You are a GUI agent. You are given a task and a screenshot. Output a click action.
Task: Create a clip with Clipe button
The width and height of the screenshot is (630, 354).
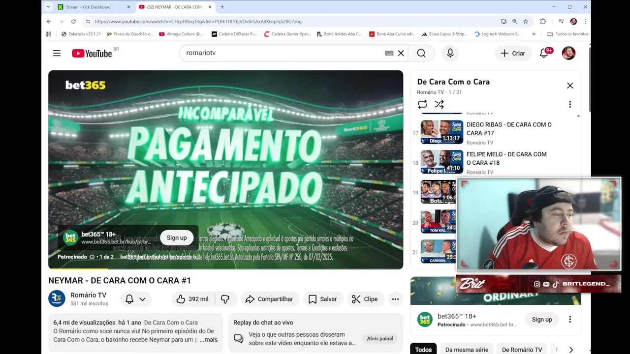coord(365,299)
